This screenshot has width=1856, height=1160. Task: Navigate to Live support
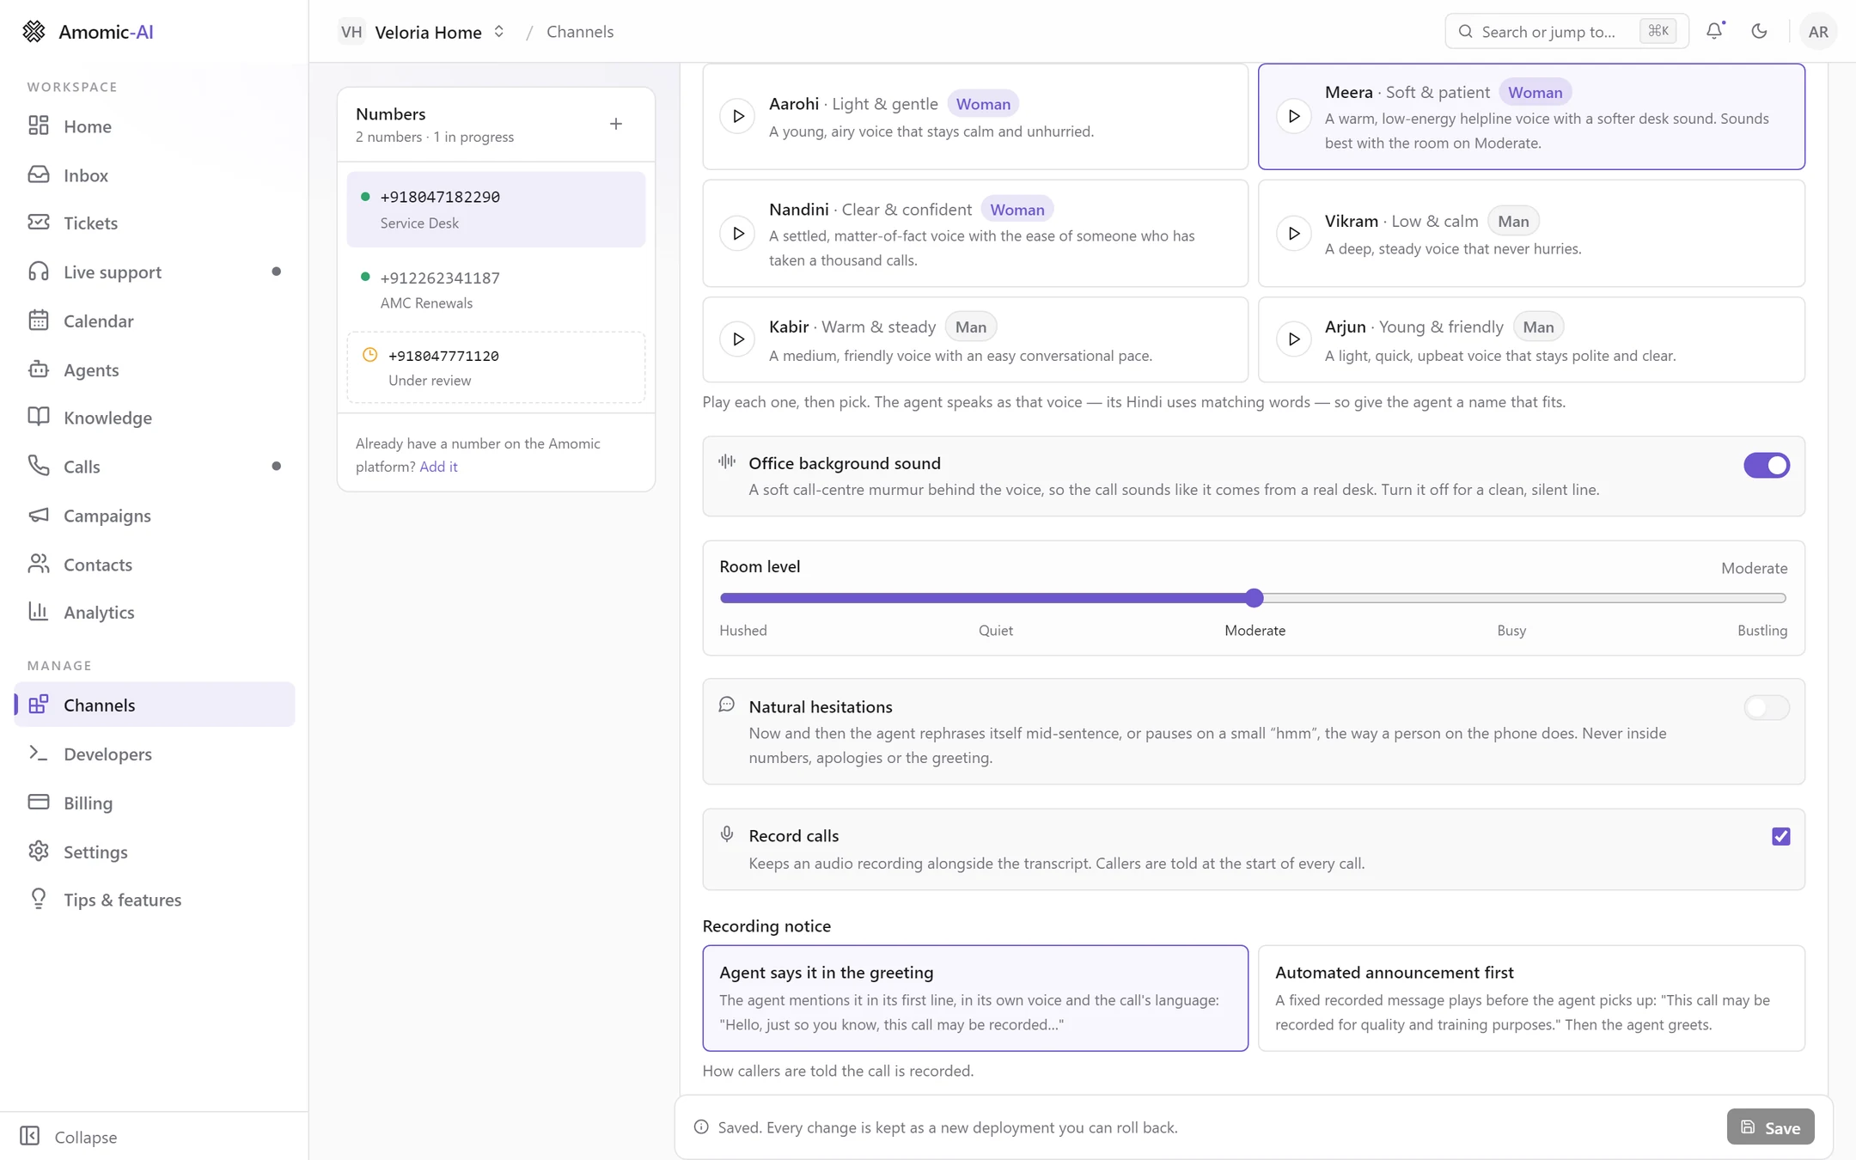point(155,272)
